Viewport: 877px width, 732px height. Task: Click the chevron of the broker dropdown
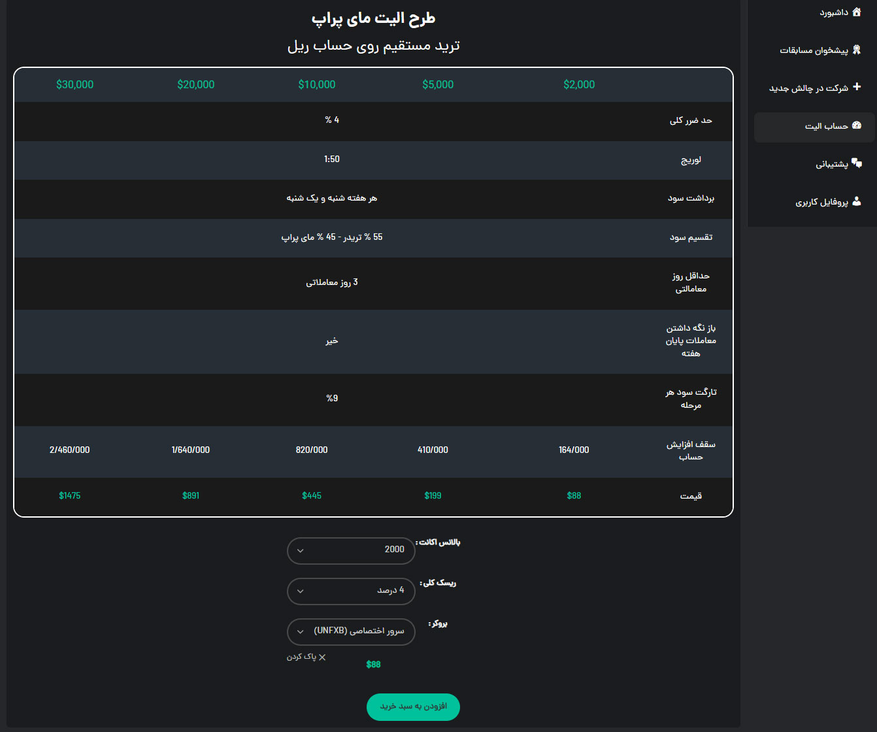pyautogui.click(x=301, y=632)
